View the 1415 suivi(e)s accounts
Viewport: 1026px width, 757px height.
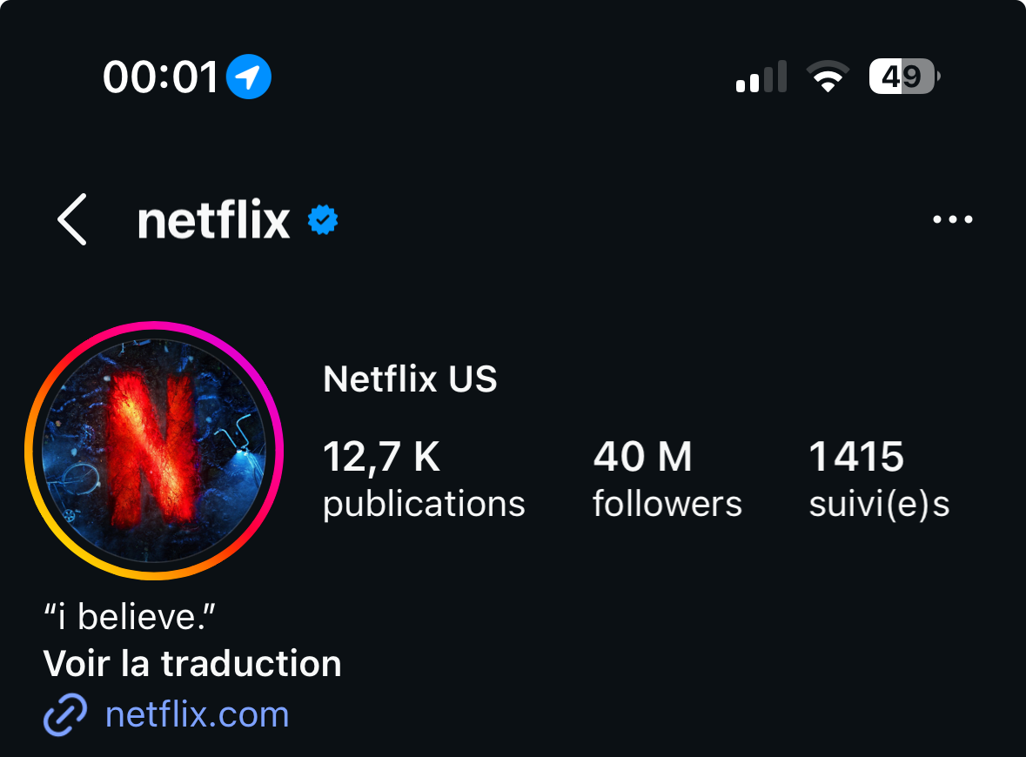point(879,479)
